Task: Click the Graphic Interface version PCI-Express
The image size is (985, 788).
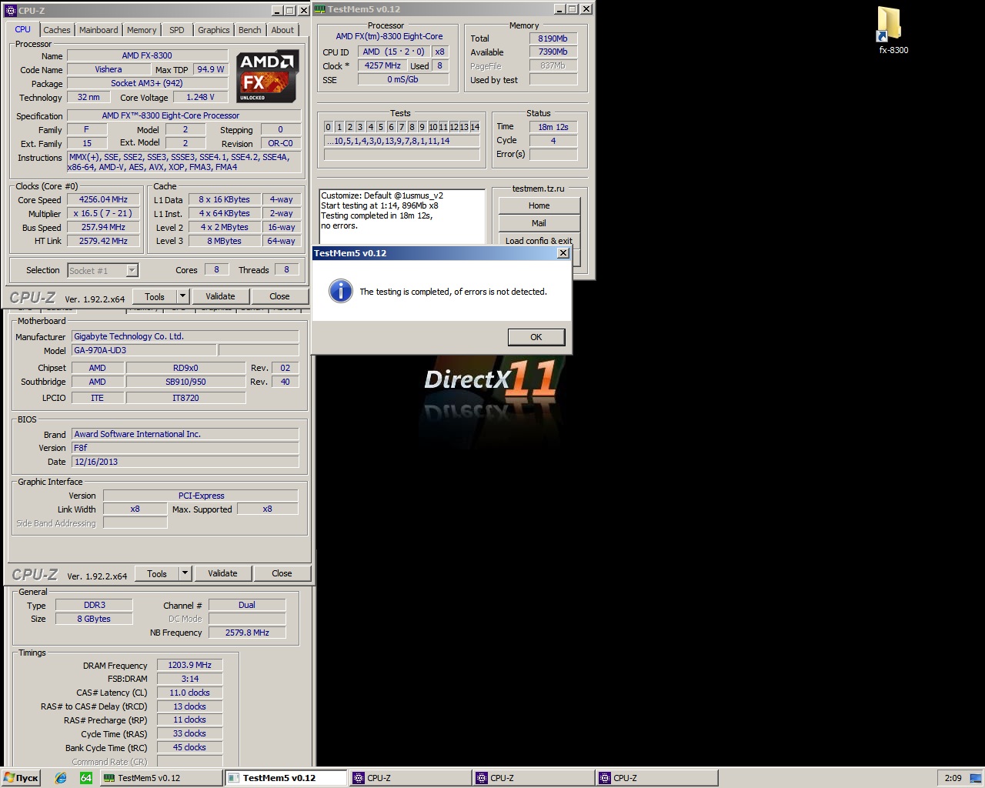Action: point(201,496)
